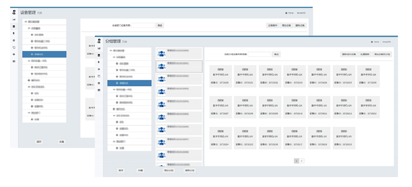Select database icon in 分组管理 sidebar
The image size is (412, 187).
[99, 55]
